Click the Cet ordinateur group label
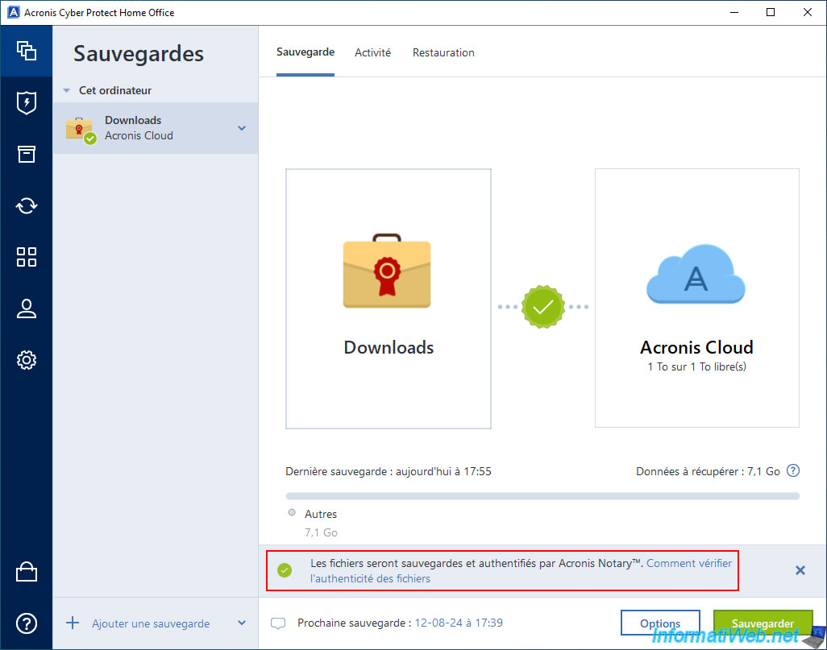Image resolution: width=827 pixels, height=650 pixels. 115,91
